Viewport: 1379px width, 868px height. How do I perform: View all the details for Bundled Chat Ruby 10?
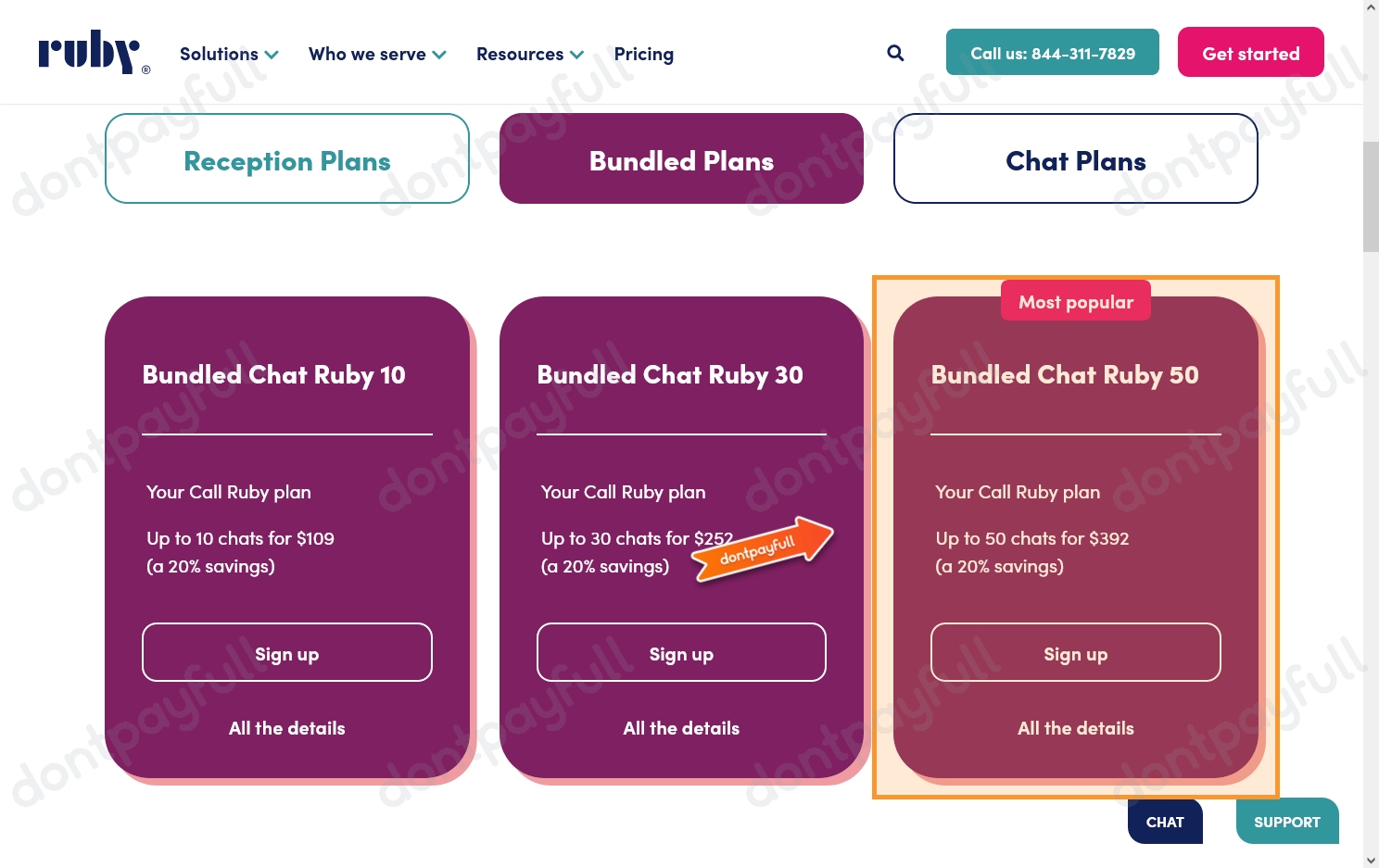pyautogui.click(x=286, y=727)
